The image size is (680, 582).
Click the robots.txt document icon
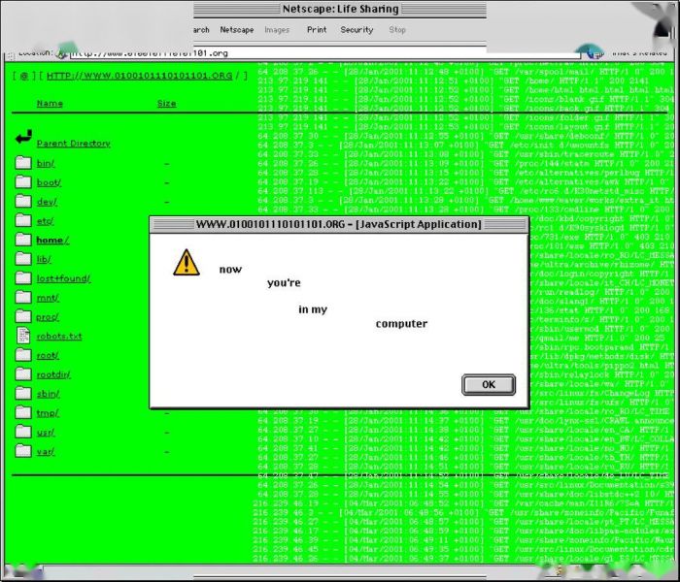coord(23,336)
